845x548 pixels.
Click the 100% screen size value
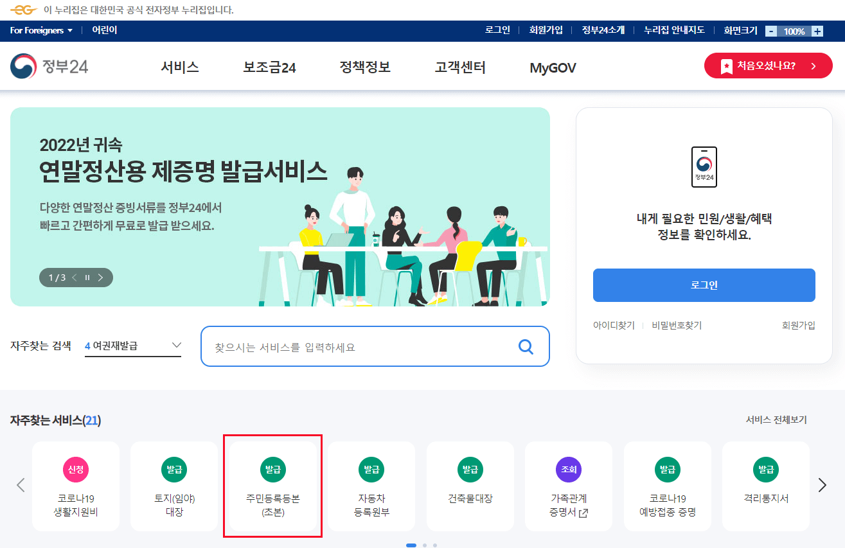(794, 31)
